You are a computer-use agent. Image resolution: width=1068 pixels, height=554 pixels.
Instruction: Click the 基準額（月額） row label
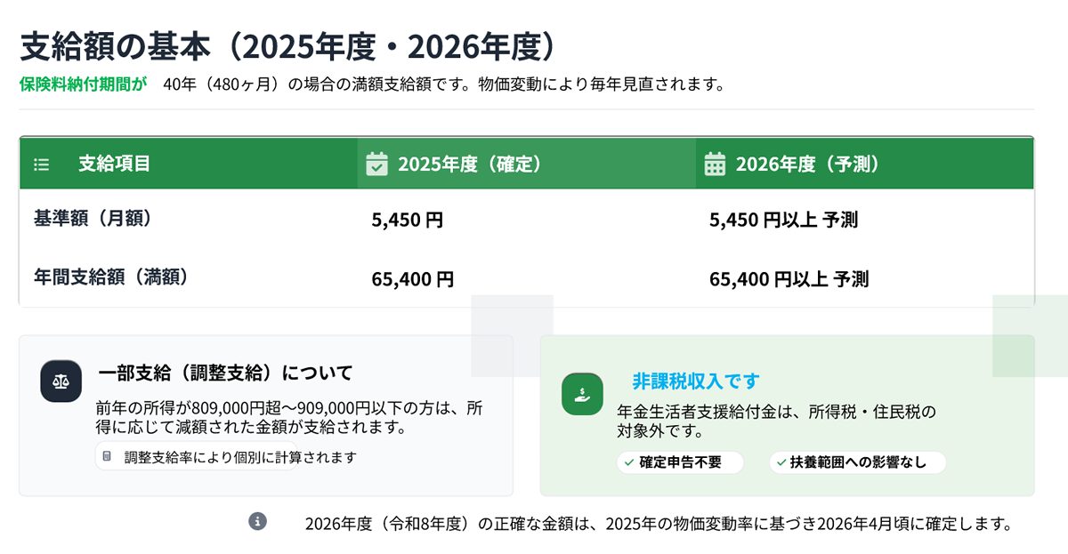(x=93, y=219)
